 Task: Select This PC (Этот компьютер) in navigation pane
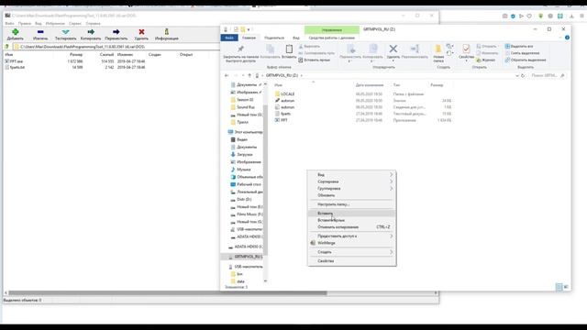[245, 132]
